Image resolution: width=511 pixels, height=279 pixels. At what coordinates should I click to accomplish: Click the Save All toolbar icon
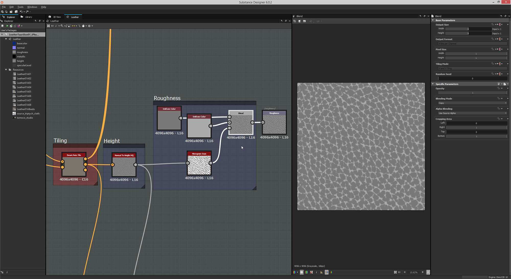(x=16, y=11)
